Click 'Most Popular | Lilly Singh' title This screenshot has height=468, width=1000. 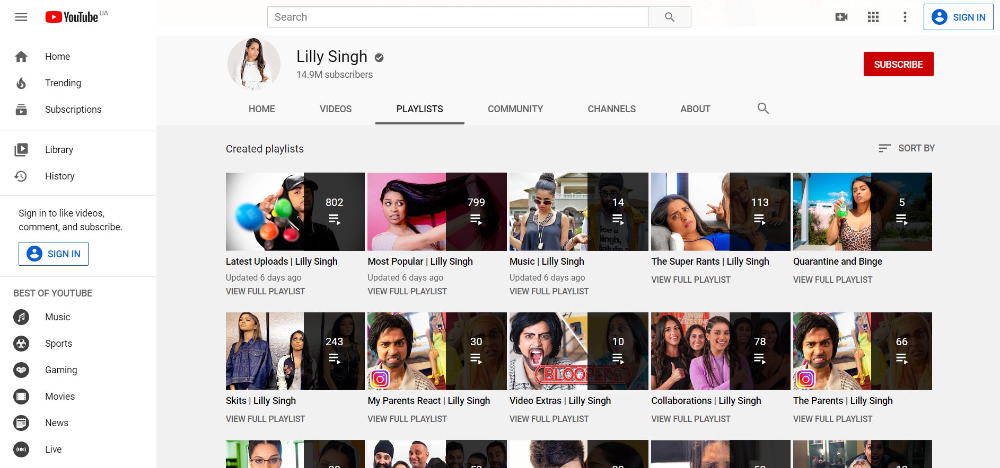(x=420, y=262)
